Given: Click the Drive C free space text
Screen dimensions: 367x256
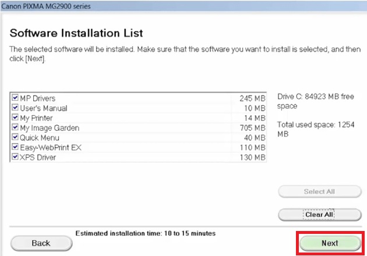Looking at the screenshot, I should point(316,101).
